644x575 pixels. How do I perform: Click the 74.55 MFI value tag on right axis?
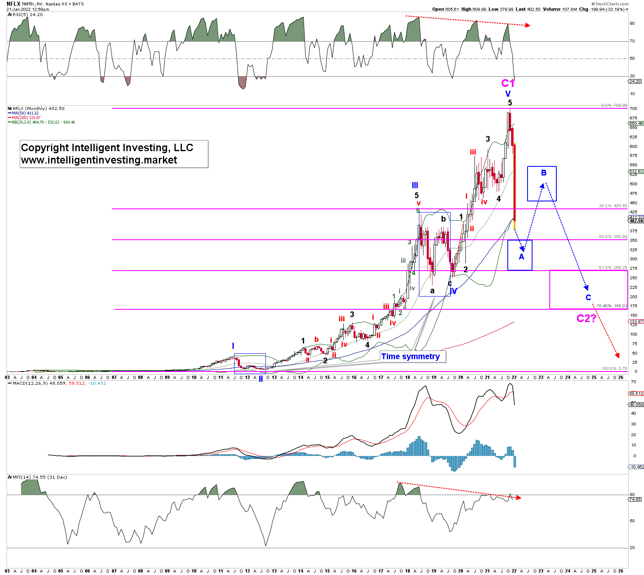[x=635, y=499]
